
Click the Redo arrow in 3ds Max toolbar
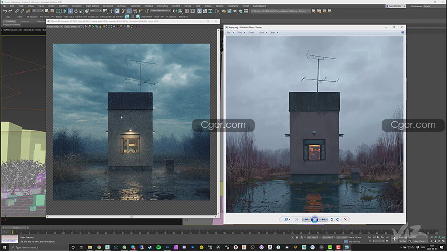click(10, 11)
